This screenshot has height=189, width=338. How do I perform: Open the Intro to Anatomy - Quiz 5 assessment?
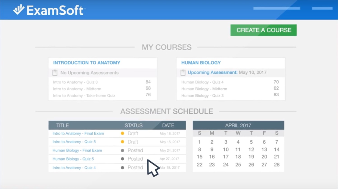tap(74, 142)
